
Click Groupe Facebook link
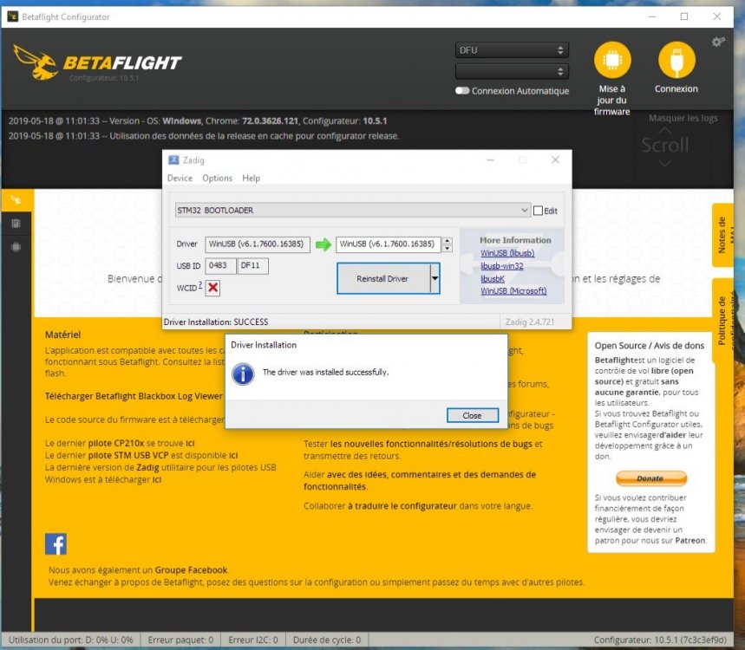191,569
